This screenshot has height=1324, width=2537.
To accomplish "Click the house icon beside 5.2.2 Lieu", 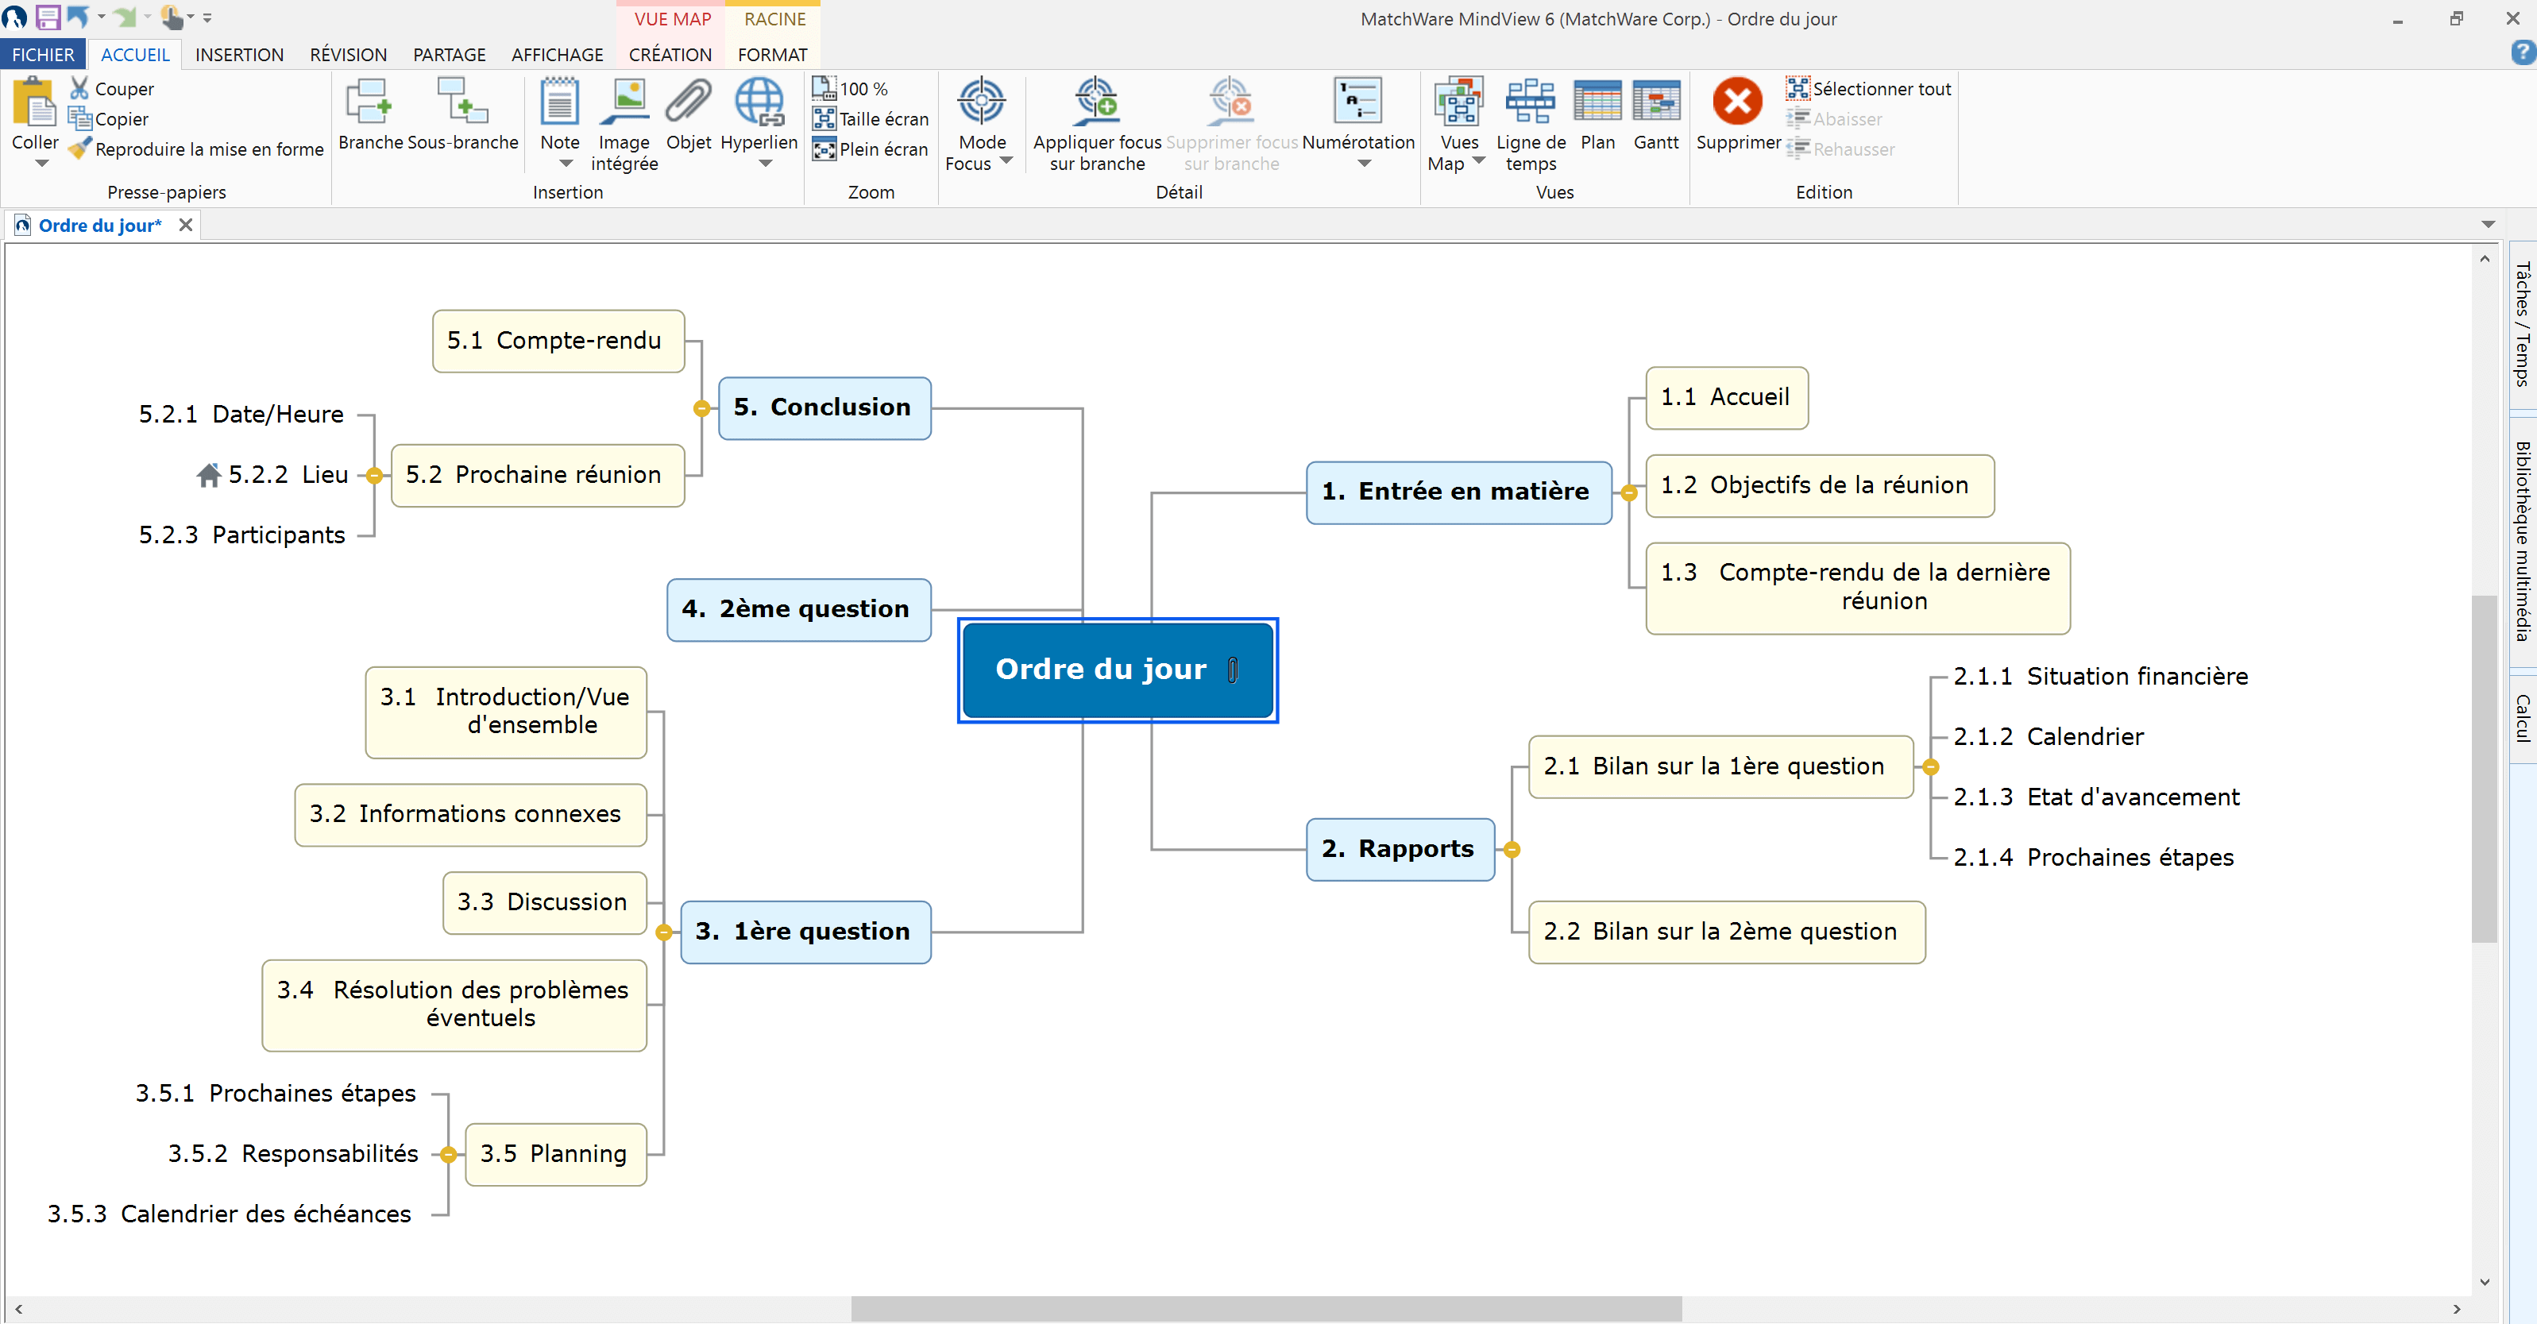I will click(209, 475).
